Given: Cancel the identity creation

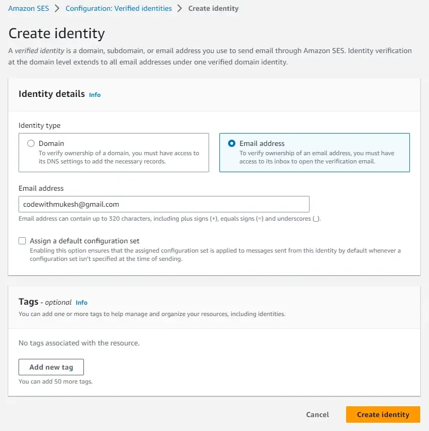Looking at the screenshot, I should pyautogui.click(x=317, y=415).
